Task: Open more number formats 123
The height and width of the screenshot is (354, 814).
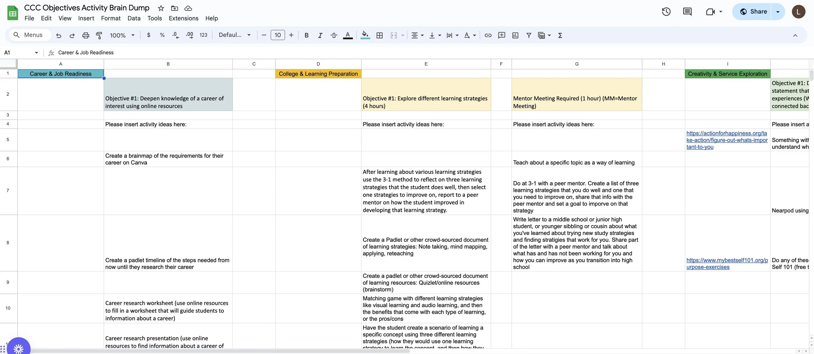Action: click(203, 35)
